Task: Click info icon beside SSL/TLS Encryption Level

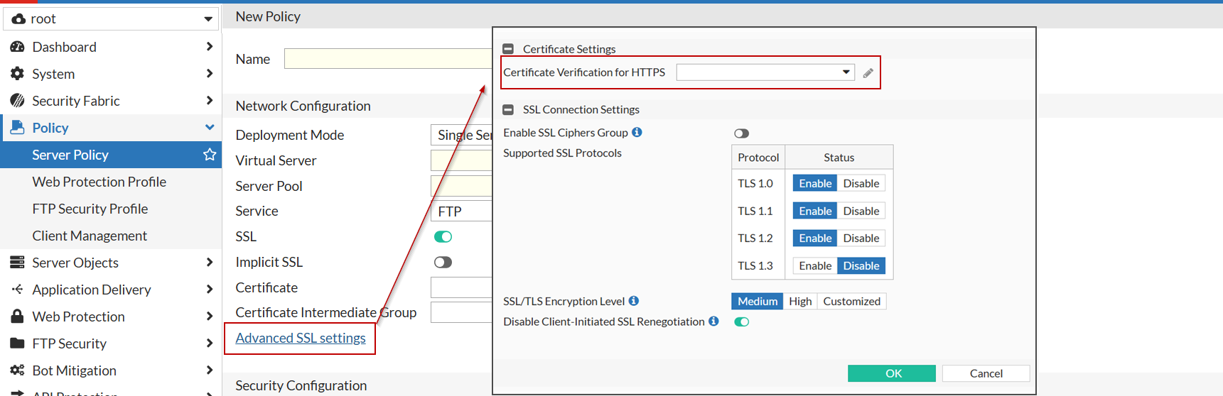Action: (633, 301)
